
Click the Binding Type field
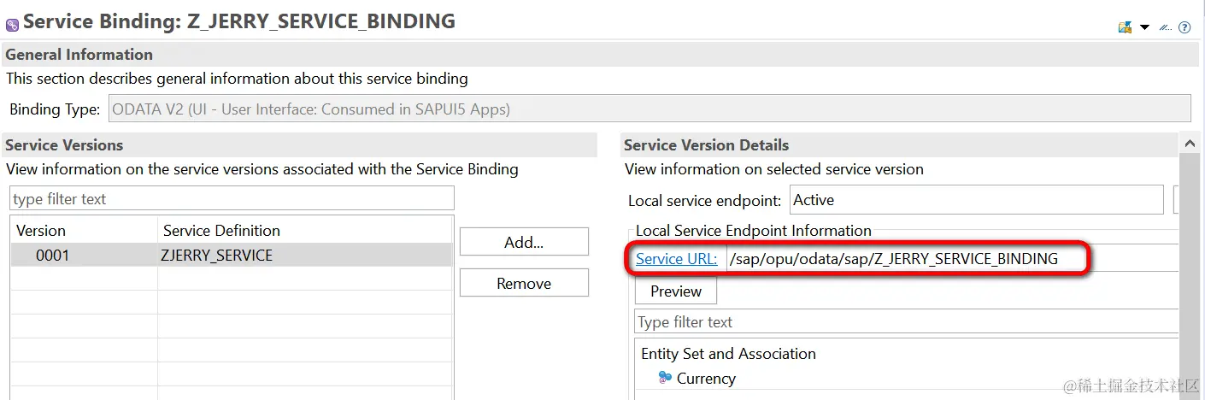650,109
